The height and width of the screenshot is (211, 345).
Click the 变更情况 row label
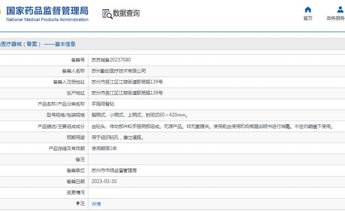76,193
